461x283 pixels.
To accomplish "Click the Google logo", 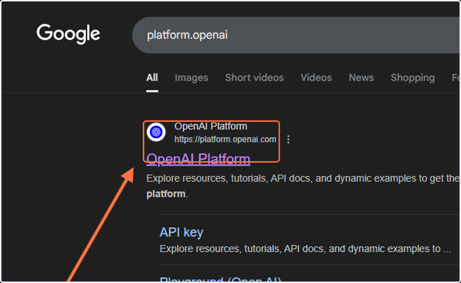I will (68, 34).
